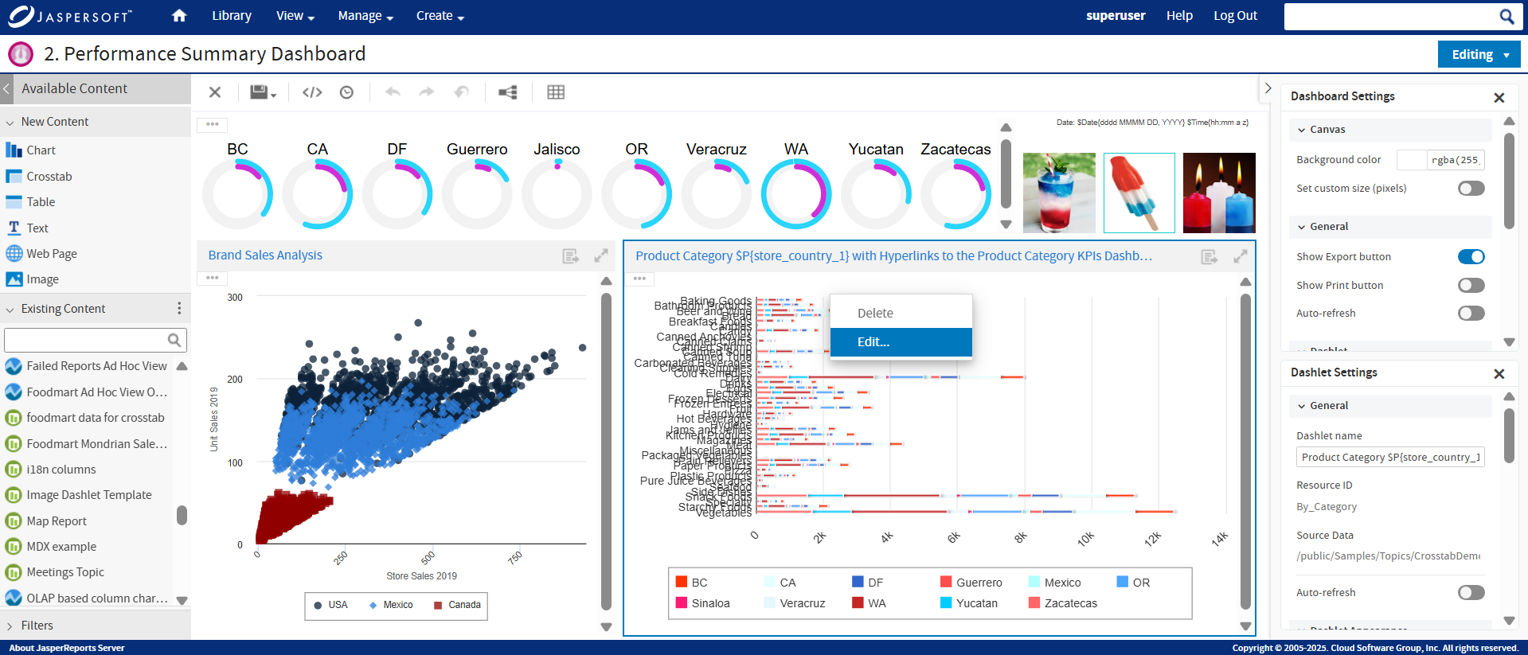The image size is (1528, 655).
Task: Toggle the Guerrero series in the legend
Action: coord(971,583)
